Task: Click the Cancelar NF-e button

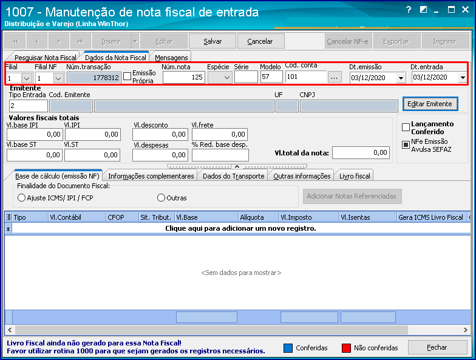Action: coord(347,41)
